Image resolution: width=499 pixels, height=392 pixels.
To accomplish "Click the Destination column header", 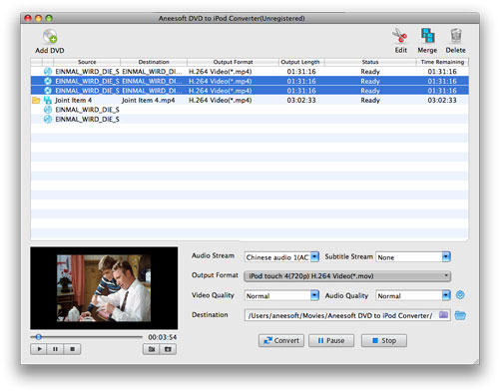I will [x=154, y=62].
